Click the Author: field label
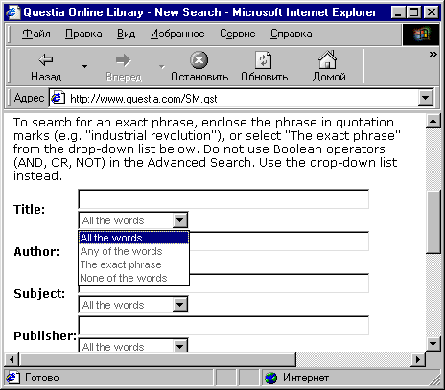445x390 pixels. [x=36, y=252]
